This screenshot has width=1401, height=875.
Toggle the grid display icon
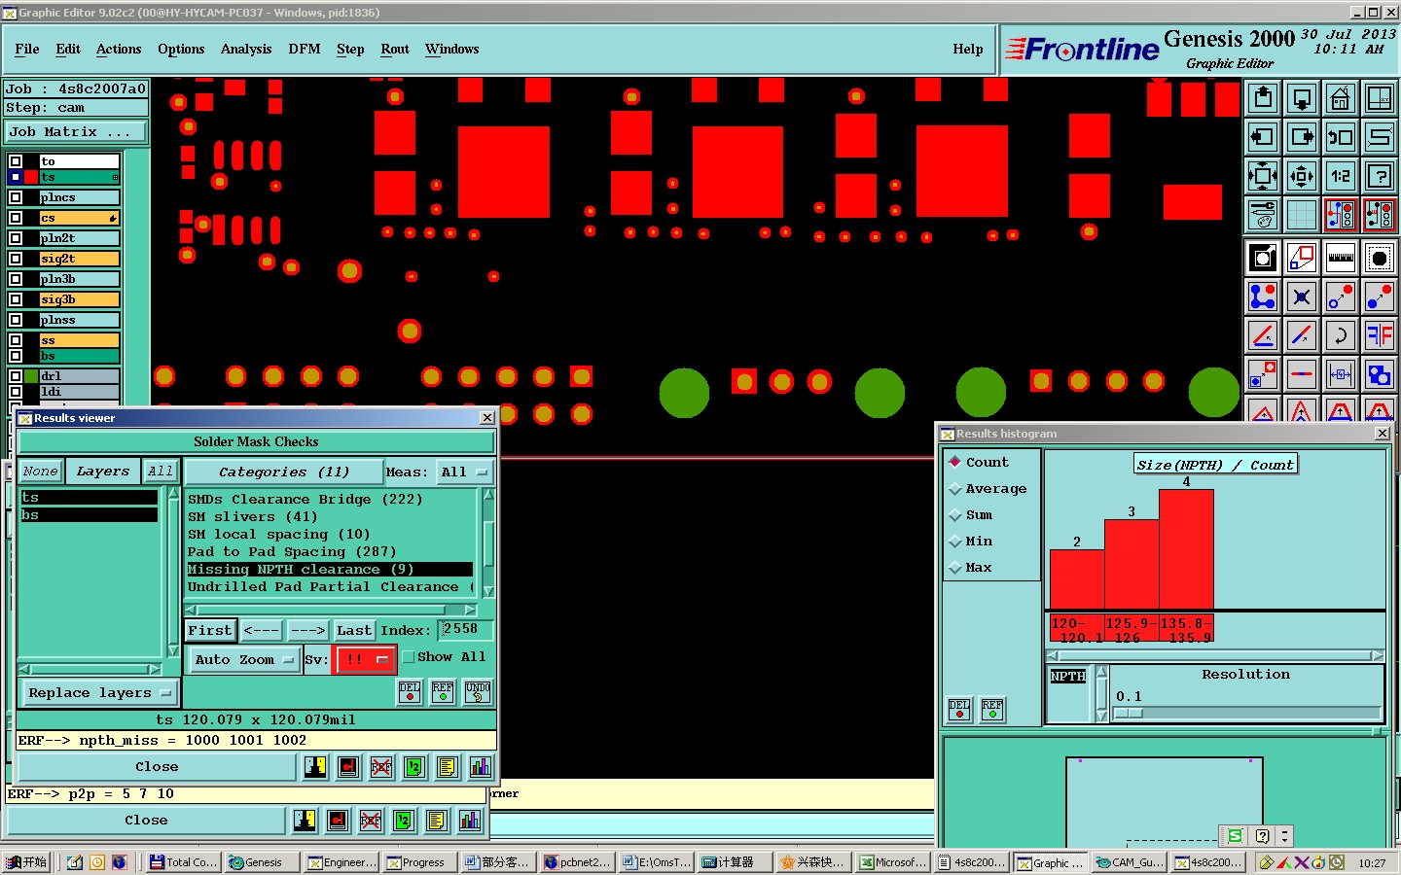[1302, 215]
